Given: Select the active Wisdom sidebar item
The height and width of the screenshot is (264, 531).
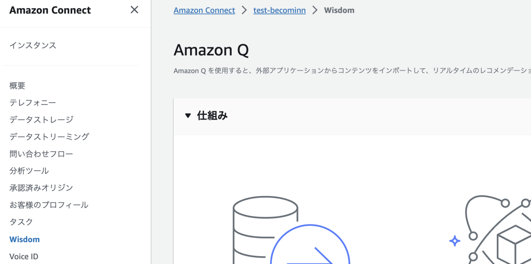Looking at the screenshot, I should [x=25, y=239].
